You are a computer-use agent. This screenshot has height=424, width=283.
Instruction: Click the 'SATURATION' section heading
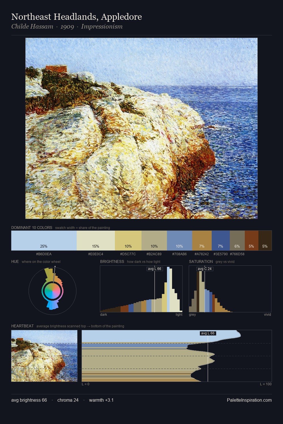201,261
